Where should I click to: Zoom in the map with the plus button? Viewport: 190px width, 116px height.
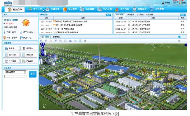point(43,50)
